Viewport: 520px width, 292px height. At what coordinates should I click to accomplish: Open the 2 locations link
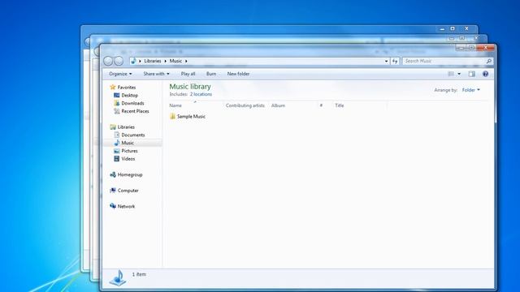[x=201, y=94]
